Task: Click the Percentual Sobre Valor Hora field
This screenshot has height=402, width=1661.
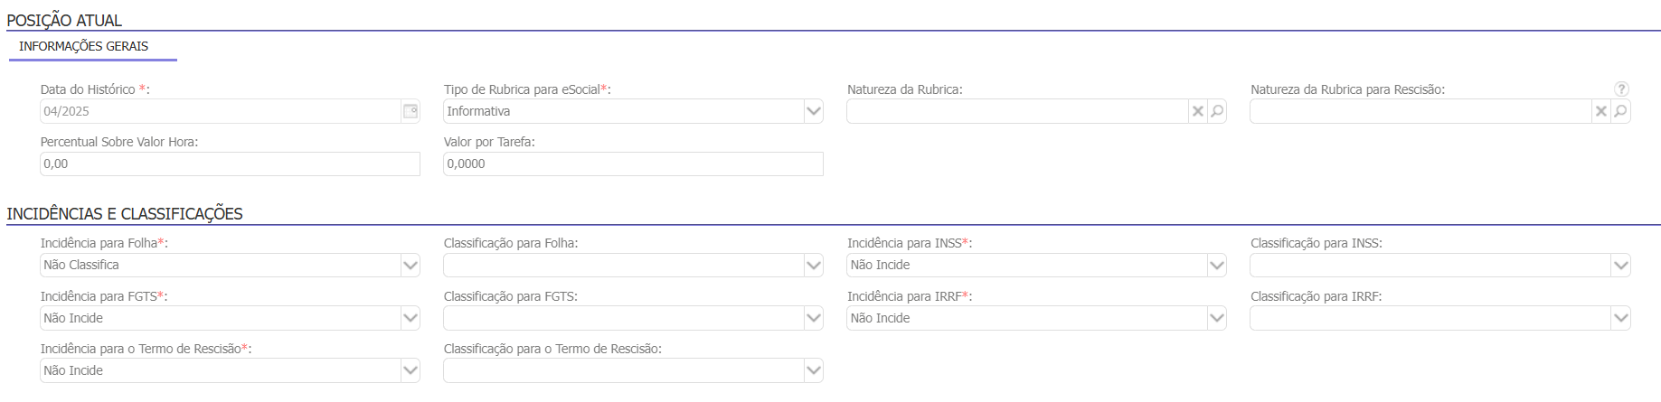Action: coord(230,164)
